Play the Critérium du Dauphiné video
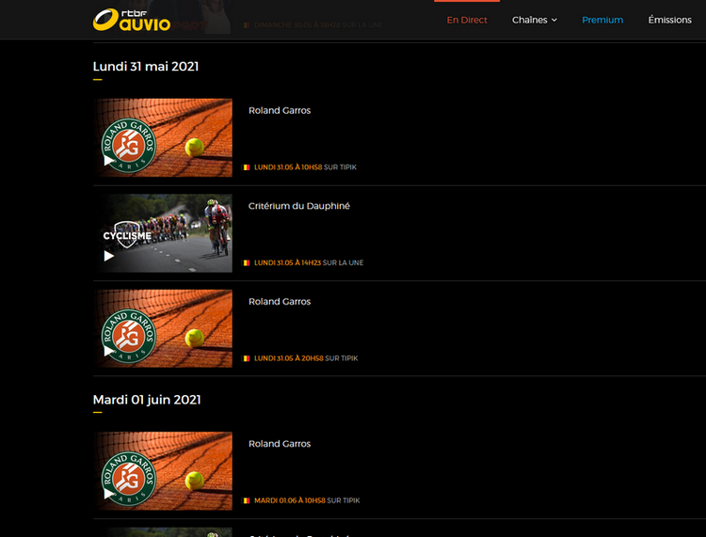The height and width of the screenshot is (537, 706). (108, 256)
